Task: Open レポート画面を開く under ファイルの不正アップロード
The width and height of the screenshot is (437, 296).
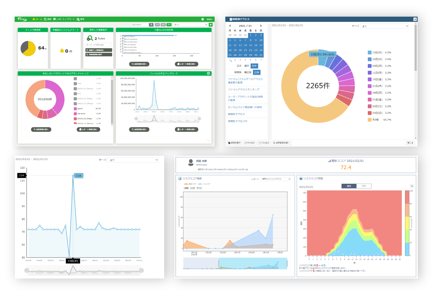Action: coord(187,129)
